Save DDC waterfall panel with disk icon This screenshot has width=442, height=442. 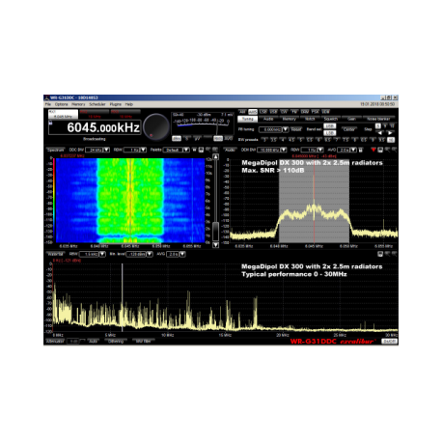pyautogui.click(x=201, y=150)
